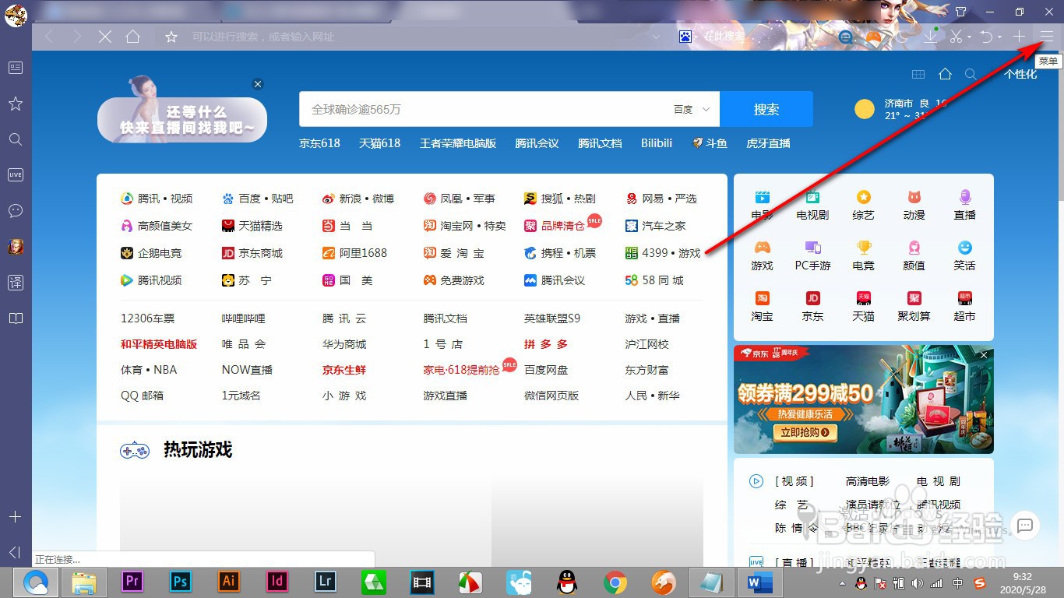The image size is (1064, 598).
Task: Launch Photoshop from the taskbar
Action: pos(180,582)
